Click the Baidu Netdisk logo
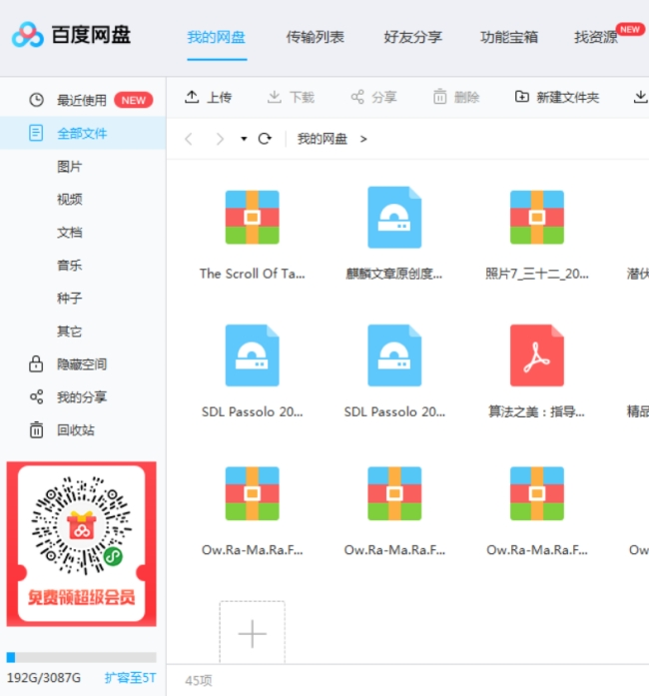The height and width of the screenshot is (696, 649). pyautogui.click(x=72, y=35)
